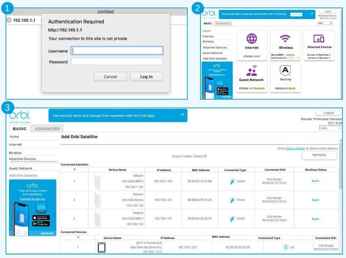This screenshot has width=346, height=258.
Task: Click the site info icon beside 192.168.1.1
Action: tap(9, 20)
